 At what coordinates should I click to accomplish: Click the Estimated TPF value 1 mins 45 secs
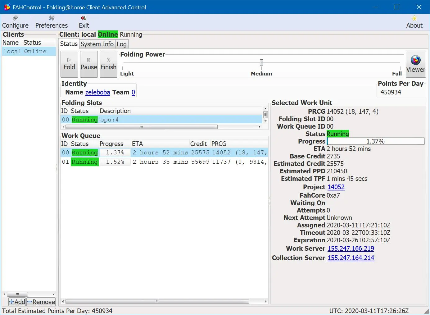(347, 179)
